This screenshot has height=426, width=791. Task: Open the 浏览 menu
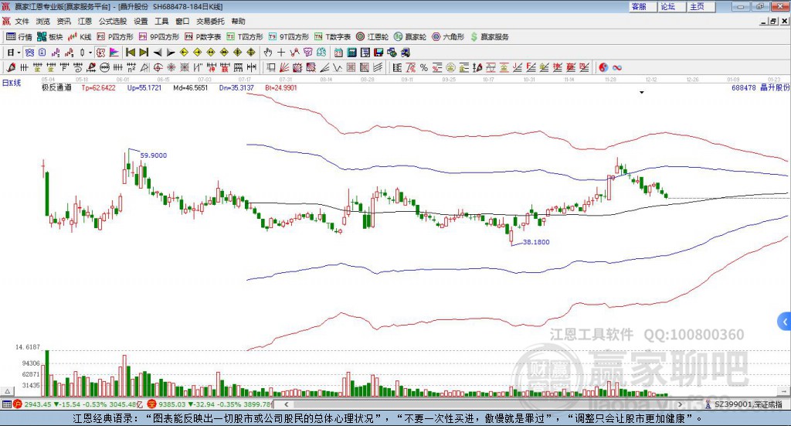click(x=43, y=21)
